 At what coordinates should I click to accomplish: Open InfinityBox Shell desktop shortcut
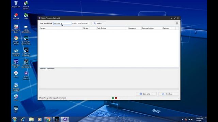tap(16, 64)
